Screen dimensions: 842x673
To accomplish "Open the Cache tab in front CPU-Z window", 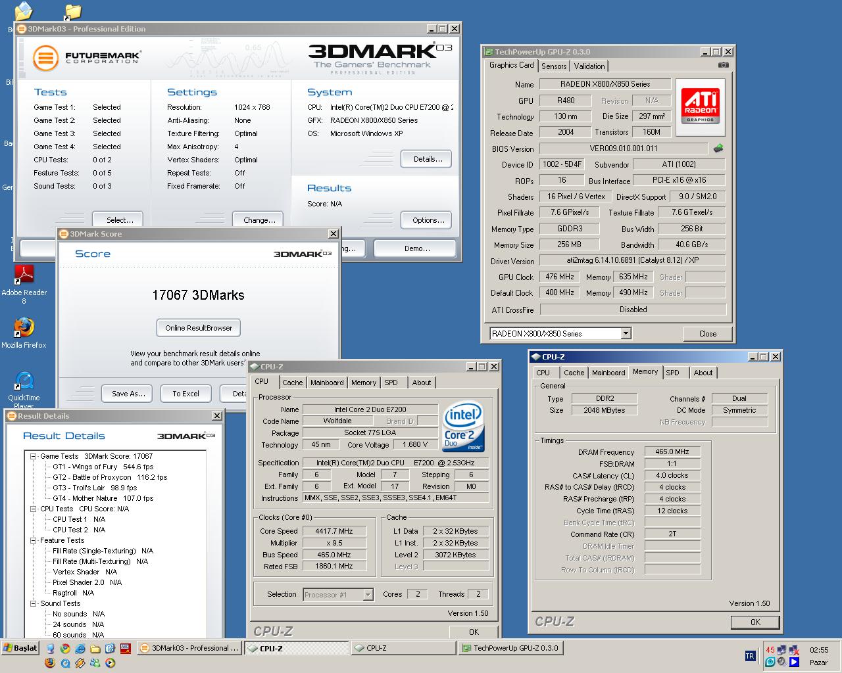I will [293, 383].
